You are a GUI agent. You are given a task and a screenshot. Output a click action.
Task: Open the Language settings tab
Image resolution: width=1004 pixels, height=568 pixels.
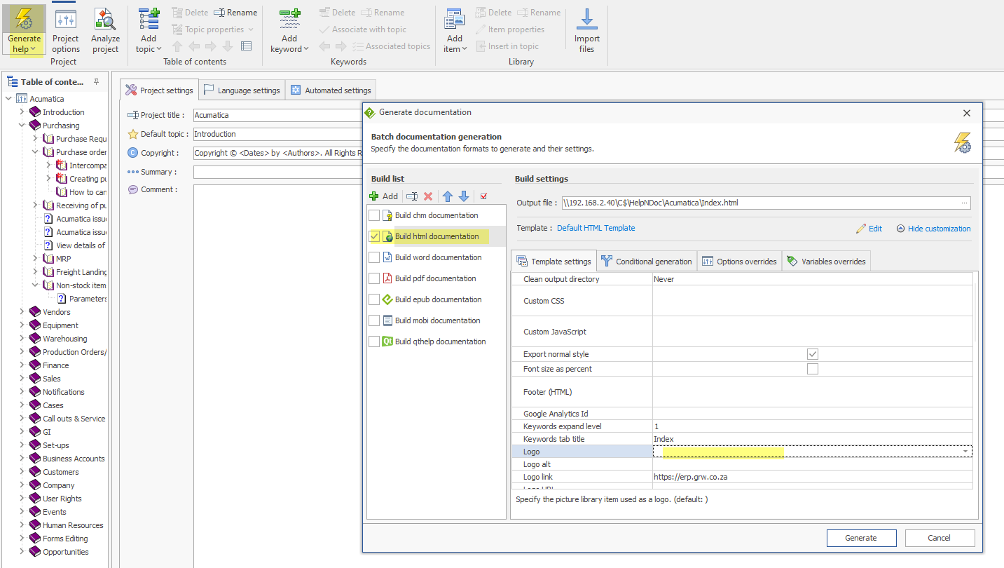click(x=242, y=90)
